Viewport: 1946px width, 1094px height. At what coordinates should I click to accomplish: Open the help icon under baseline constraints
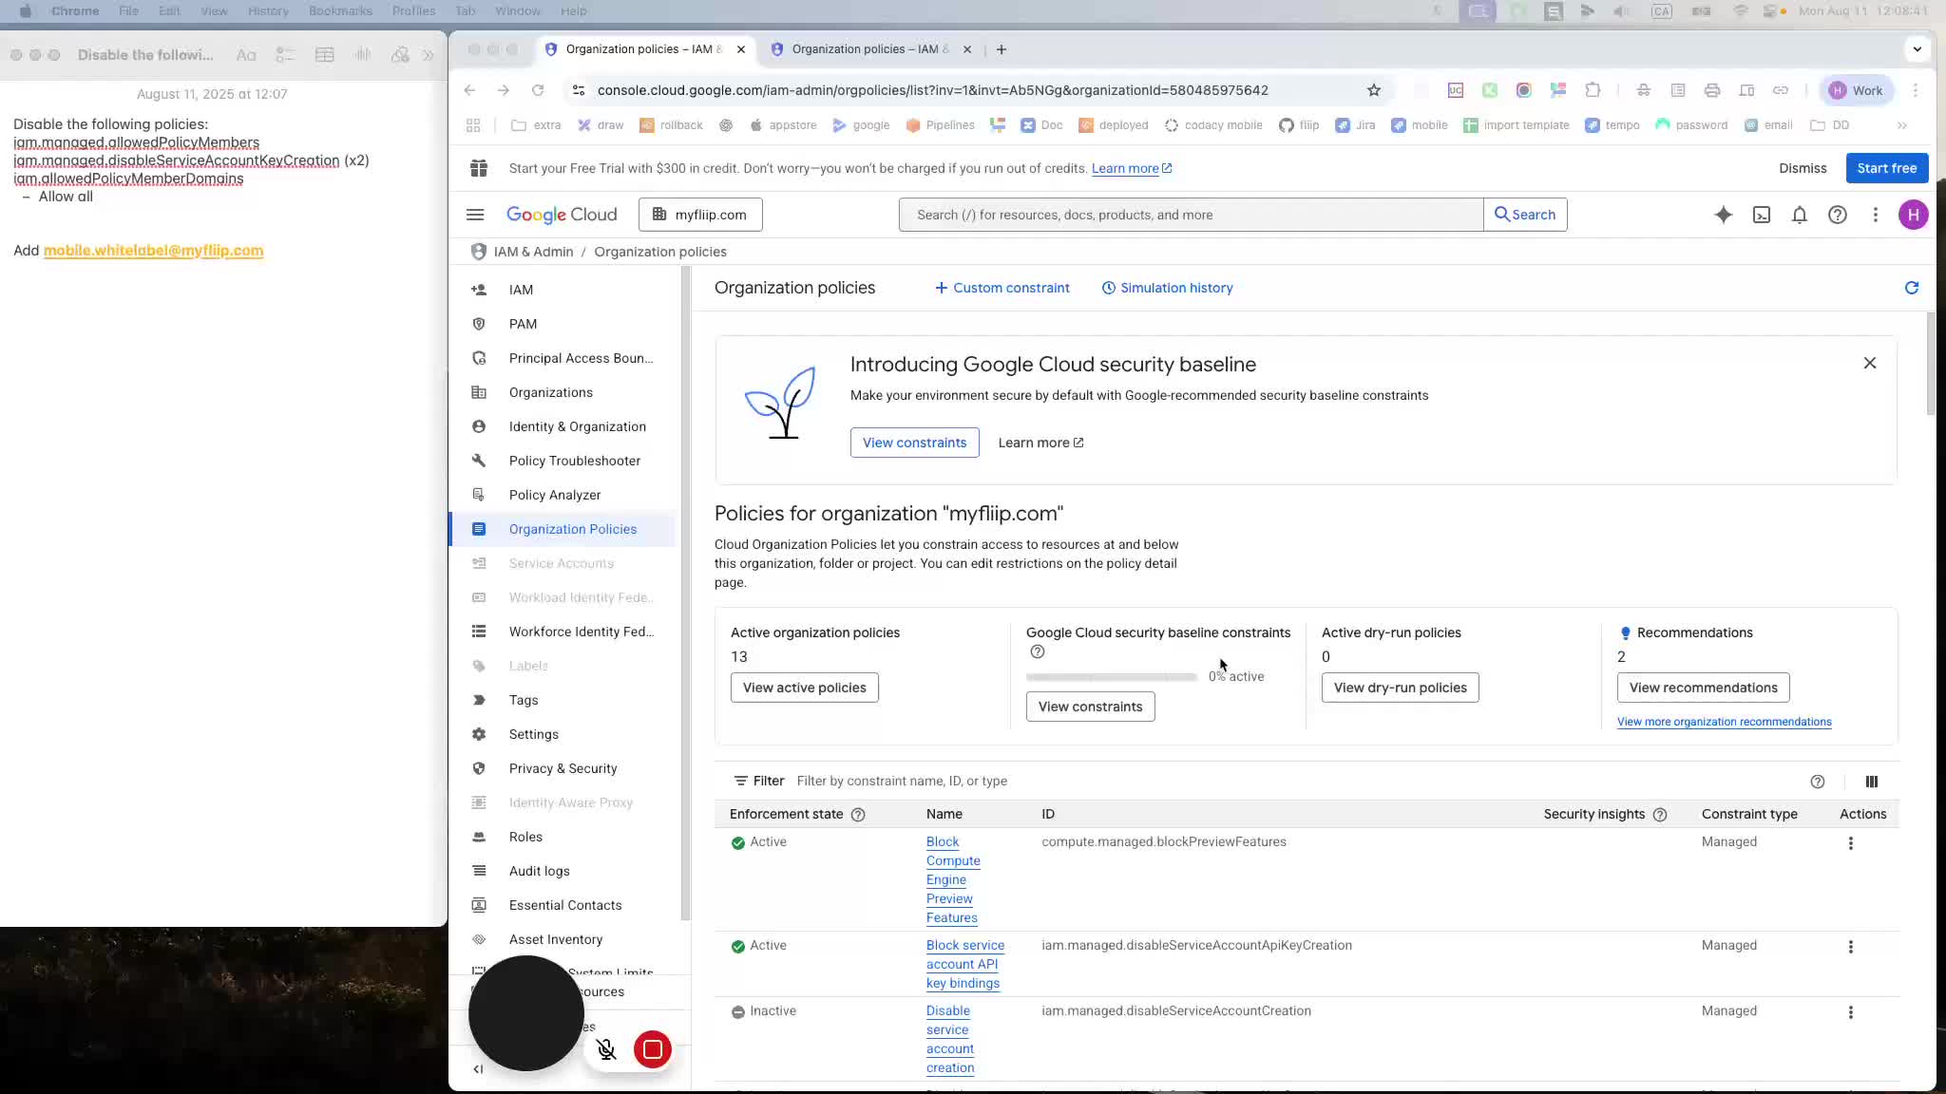coord(1038,652)
